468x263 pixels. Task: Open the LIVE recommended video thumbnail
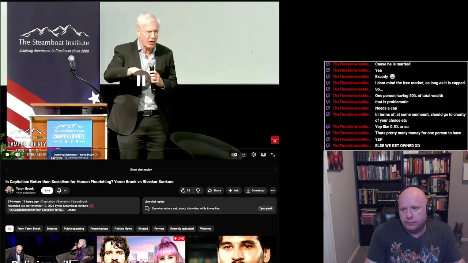coord(141,249)
